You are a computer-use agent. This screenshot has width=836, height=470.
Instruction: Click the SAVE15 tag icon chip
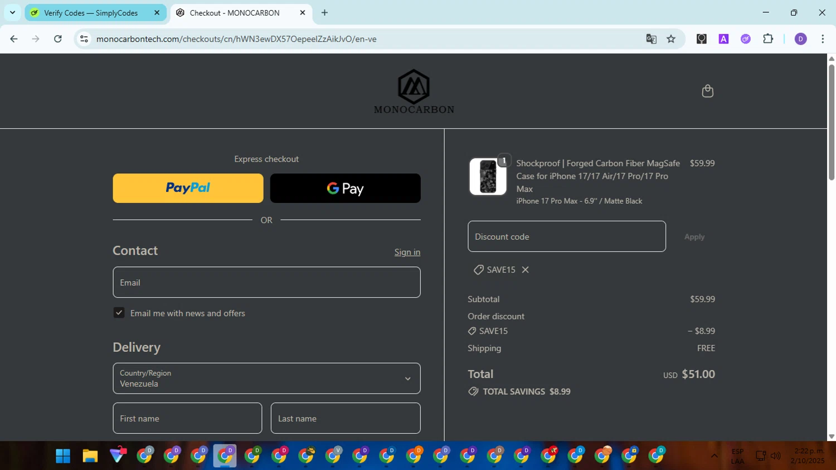click(501, 270)
